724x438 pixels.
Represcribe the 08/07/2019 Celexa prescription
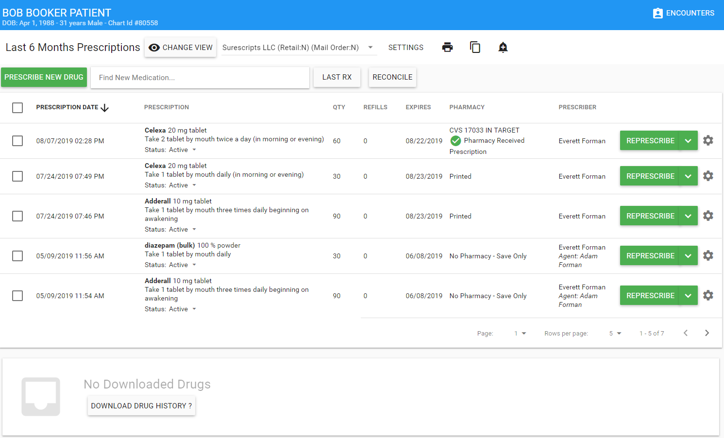click(650, 141)
